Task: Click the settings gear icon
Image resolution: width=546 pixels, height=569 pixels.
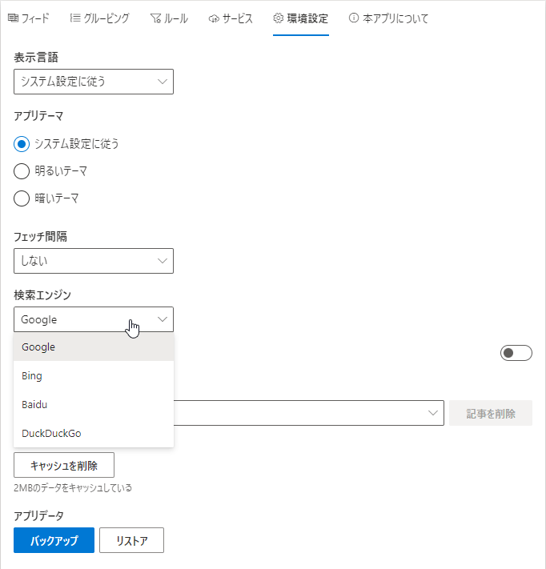Action: pyautogui.click(x=278, y=18)
